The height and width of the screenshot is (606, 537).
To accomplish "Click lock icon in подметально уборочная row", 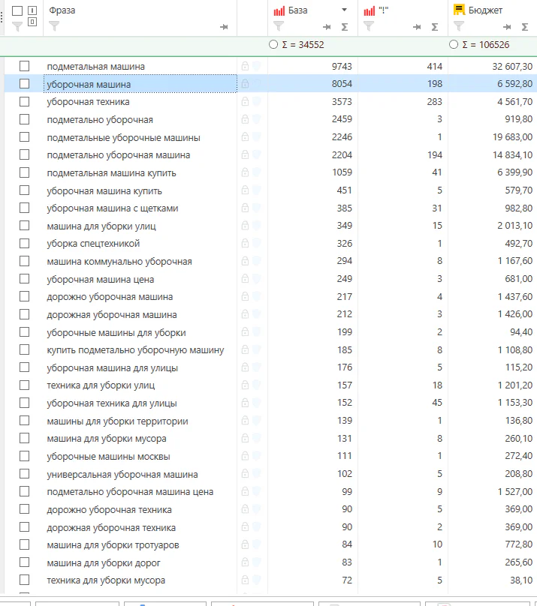I will pos(245,119).
